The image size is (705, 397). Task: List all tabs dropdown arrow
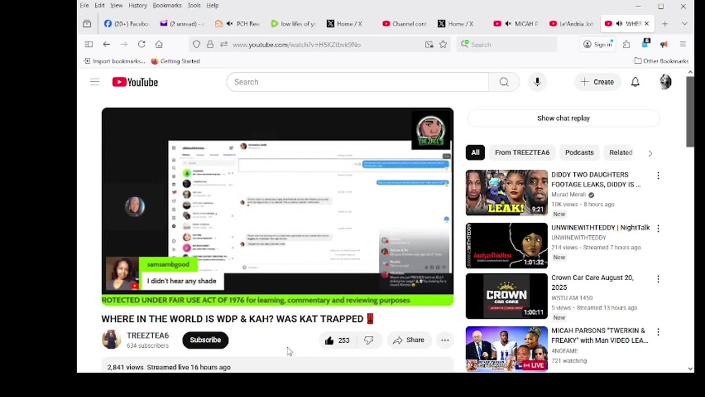click(x=684, y=24)
